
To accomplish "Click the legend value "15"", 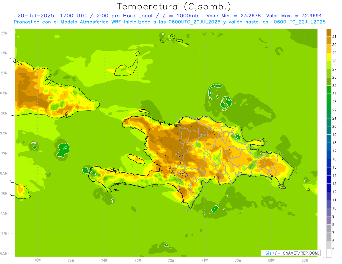I will (335, 167).
